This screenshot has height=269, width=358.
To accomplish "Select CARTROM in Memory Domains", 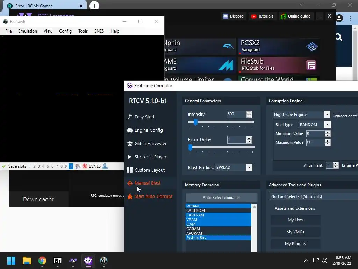I will 219,211.
